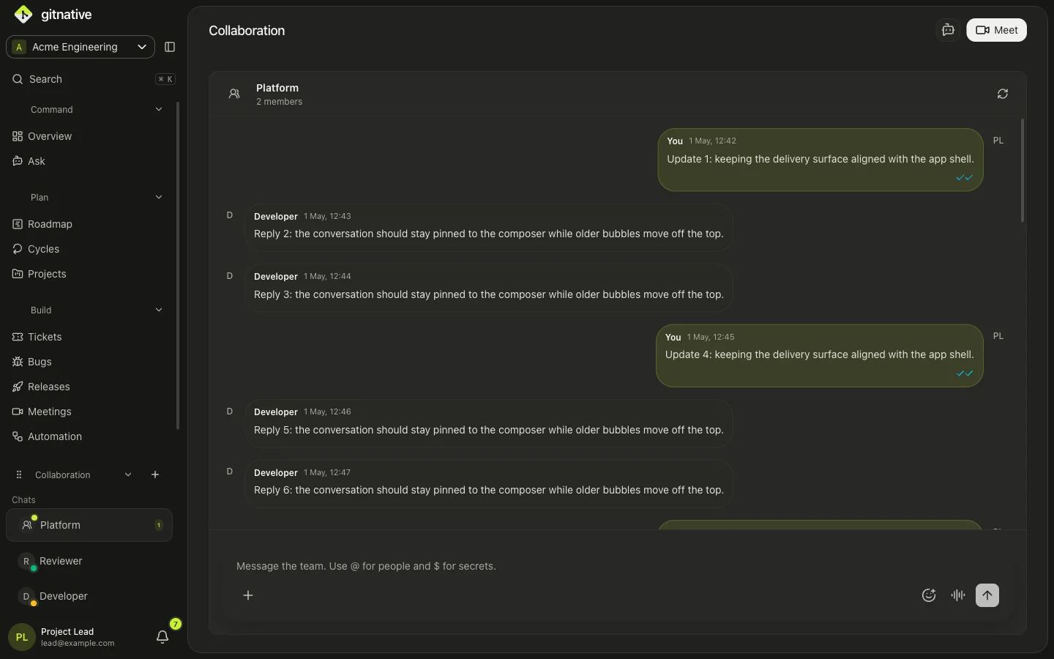Start a call with the Meet button
The image size is (1054, 659).
tap(996, 30)
